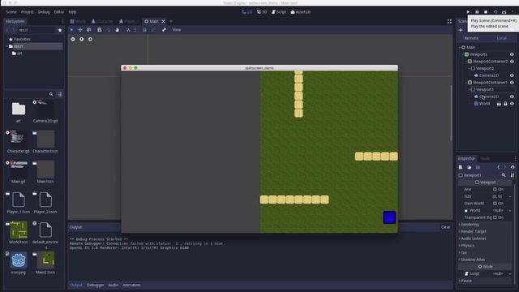Toggle the snap toolbar icon
Viewport: 519px width, 292px height.
[x=128, y=30]
